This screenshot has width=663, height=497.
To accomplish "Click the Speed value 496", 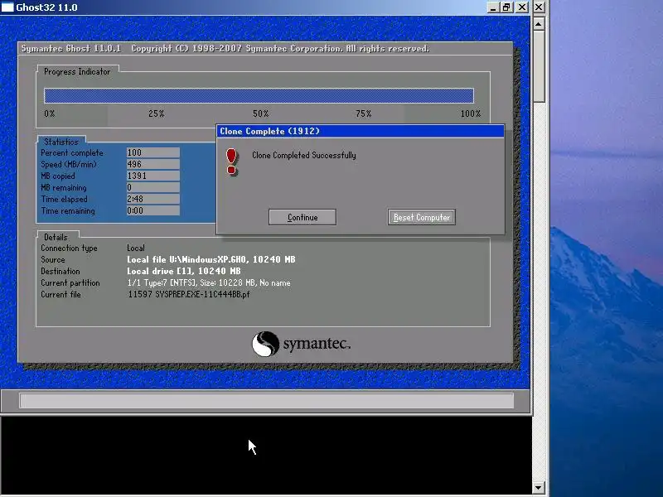I will click(x=153, y=164).
